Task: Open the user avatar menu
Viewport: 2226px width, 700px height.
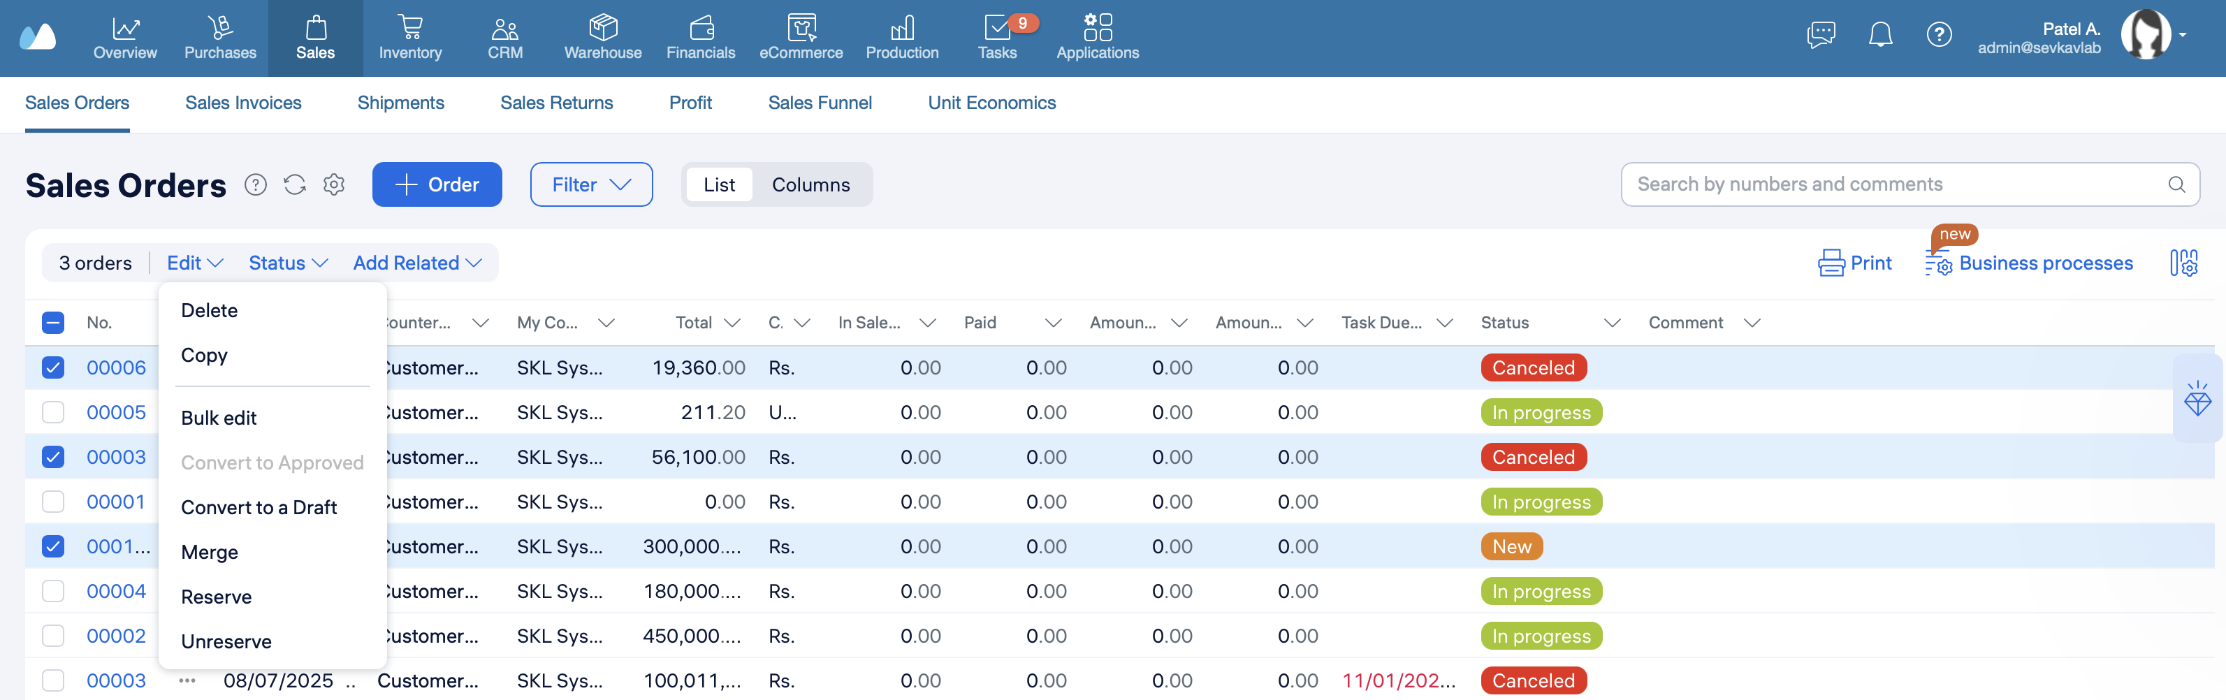Action: tap(2146, 34)
